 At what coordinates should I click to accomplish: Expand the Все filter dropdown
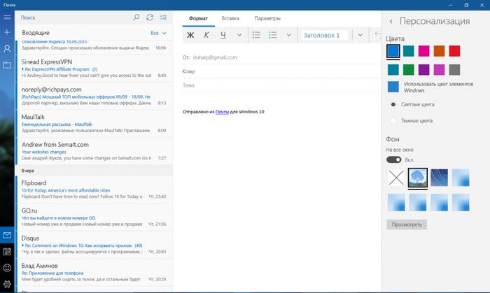coord(159,33)
